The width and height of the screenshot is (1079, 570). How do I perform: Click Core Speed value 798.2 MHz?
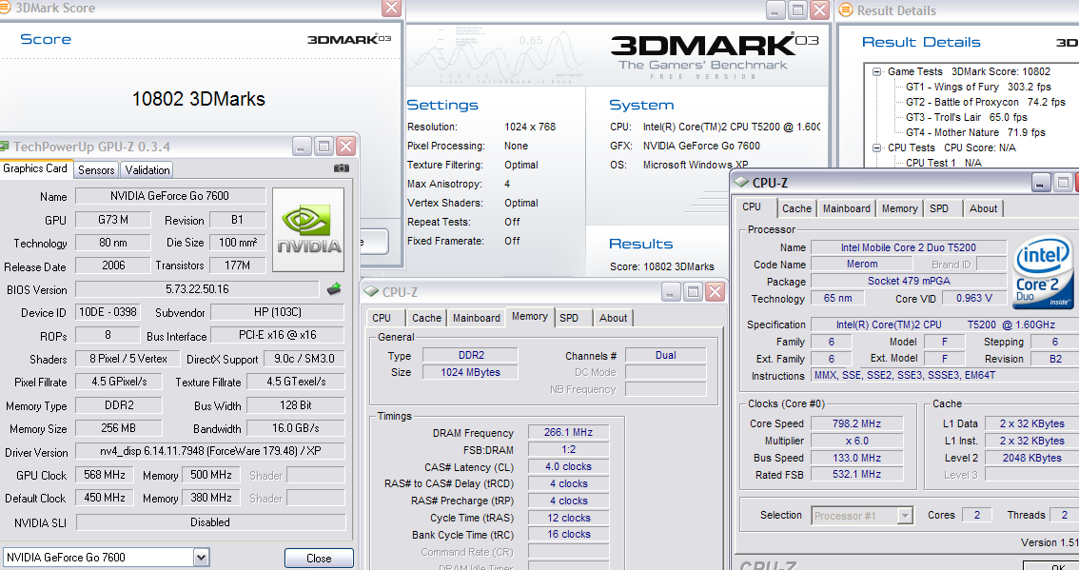tap(856, 424)
